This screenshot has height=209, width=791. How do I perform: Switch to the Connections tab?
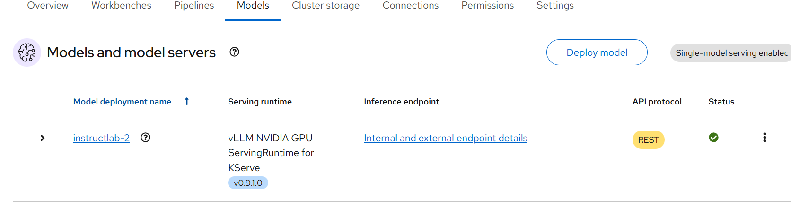point(410,6)
